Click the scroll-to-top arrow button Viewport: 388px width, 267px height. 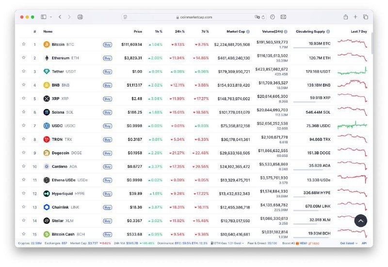pos(361,221)
